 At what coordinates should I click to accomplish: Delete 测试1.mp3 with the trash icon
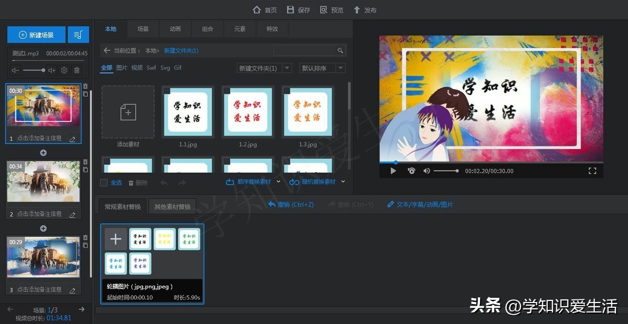click(x=77, y=70)
